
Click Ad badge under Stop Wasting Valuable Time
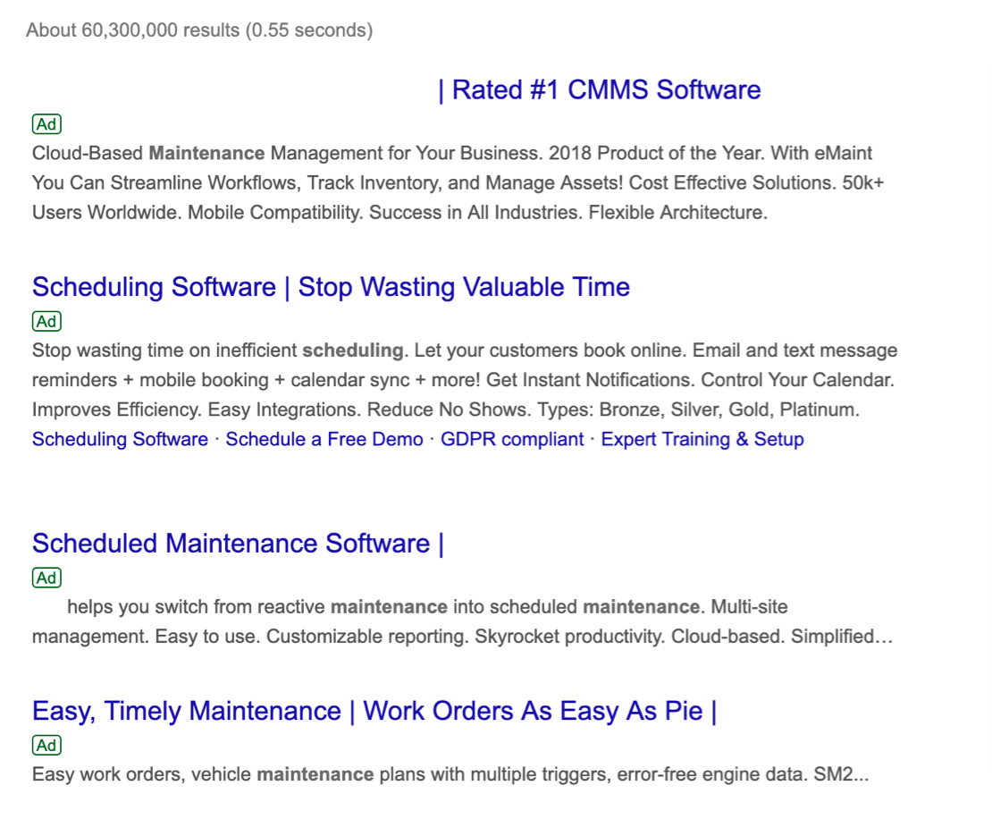coord(46,322)
